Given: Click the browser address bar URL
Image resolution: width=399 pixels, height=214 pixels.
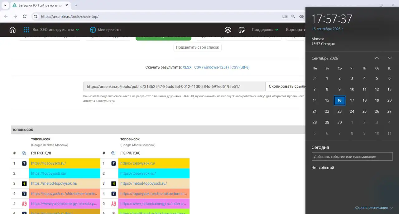Looking at the screenshot, I should coord(70,17).
